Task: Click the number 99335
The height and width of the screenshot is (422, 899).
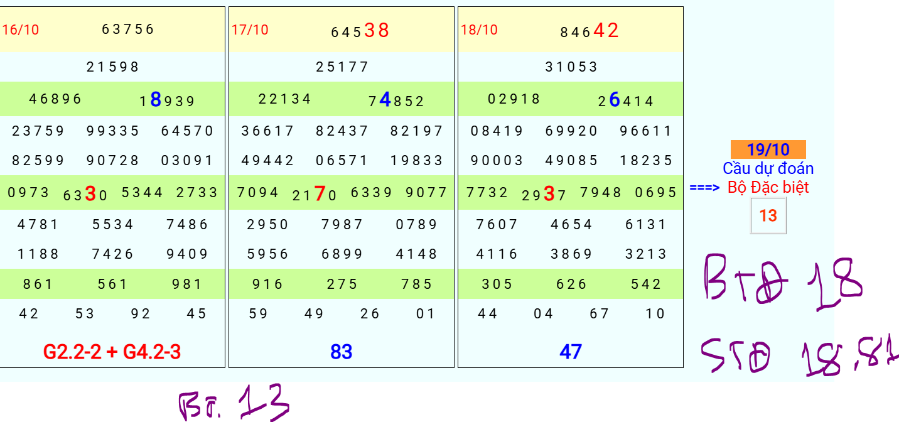Action: (x=113, y=131)
